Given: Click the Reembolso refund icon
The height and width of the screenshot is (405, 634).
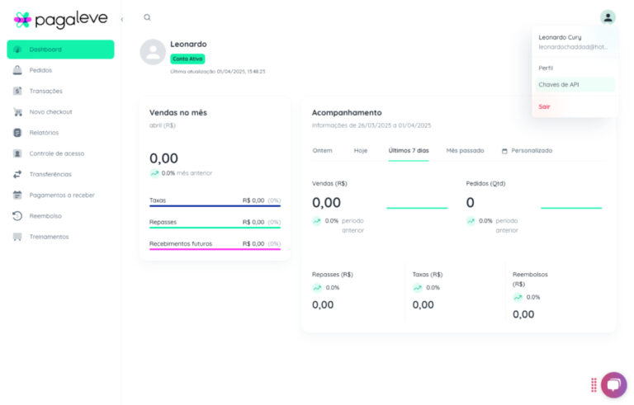Looking at the screenshot, I should coord(17,216).
